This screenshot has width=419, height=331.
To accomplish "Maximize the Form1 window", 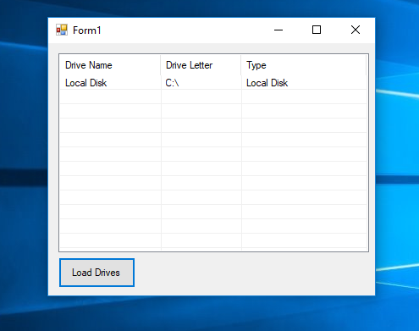I will [317, 30].
